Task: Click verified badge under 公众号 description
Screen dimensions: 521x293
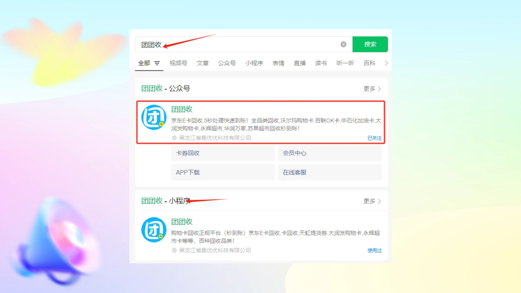Action: 174,138
